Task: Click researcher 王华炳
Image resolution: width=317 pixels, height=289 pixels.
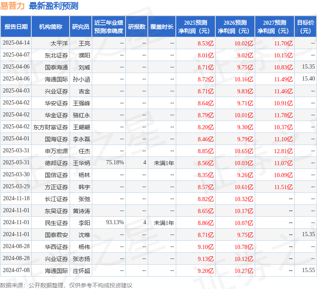Action: pyautogui.click(x=82, y=163)
